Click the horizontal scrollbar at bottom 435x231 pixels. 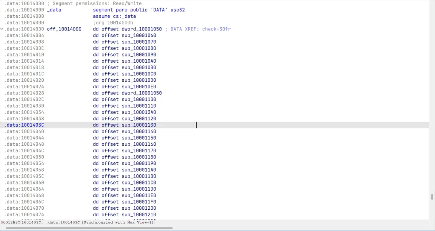point(89,228)
